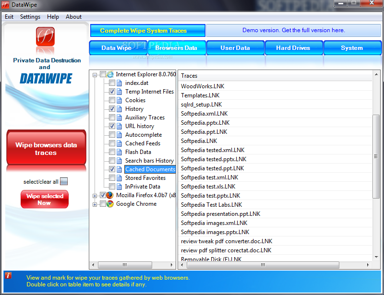Screen dimensions: 384x295
Task: Open the Get the full version link
Action: (293, 30)
